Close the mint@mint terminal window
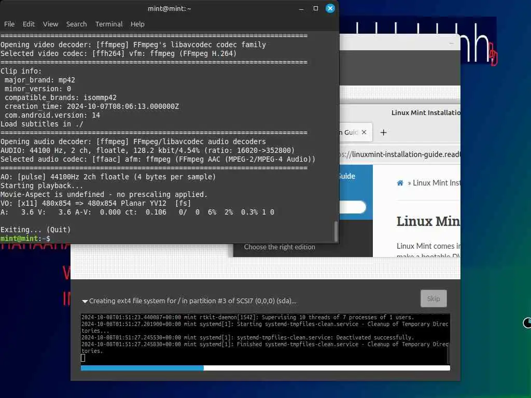 330,8
